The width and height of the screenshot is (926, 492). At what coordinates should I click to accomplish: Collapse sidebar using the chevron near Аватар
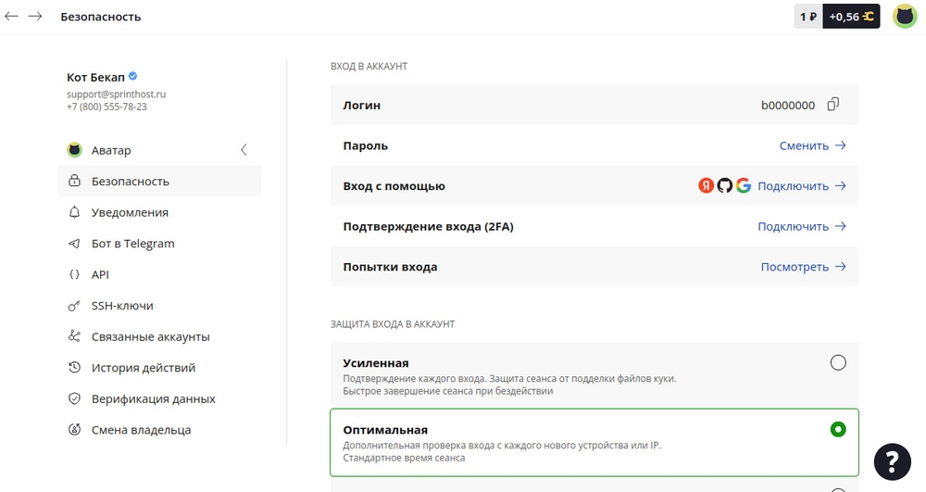[244, 150]
